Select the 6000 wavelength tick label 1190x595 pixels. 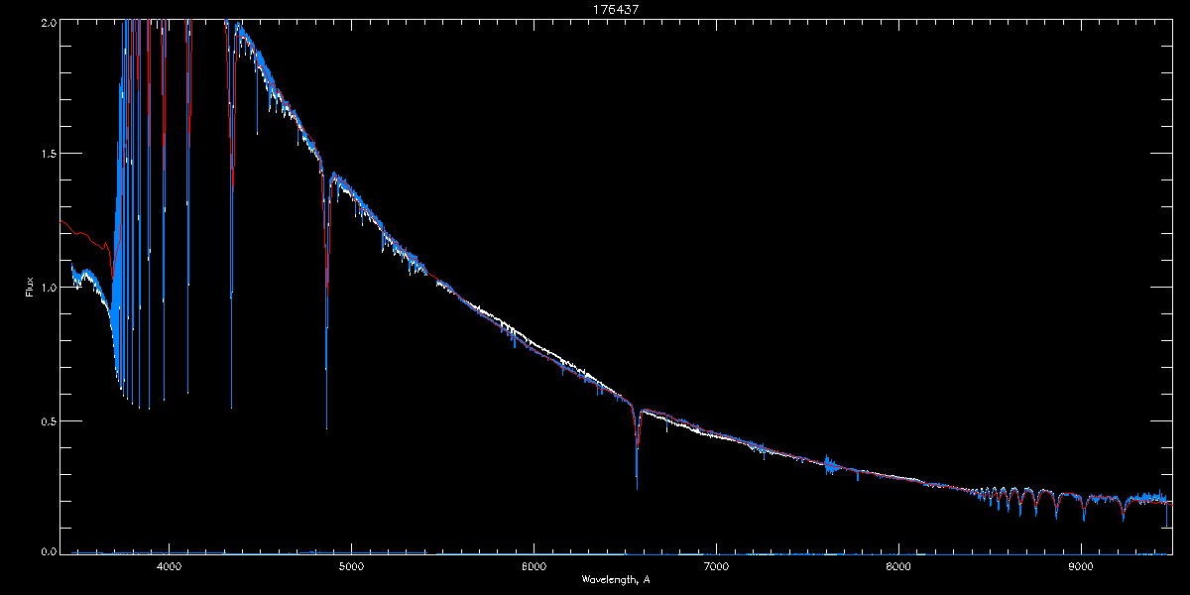point(534,567)
